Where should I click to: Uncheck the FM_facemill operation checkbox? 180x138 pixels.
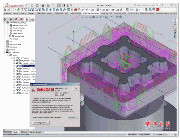point(16,61)
